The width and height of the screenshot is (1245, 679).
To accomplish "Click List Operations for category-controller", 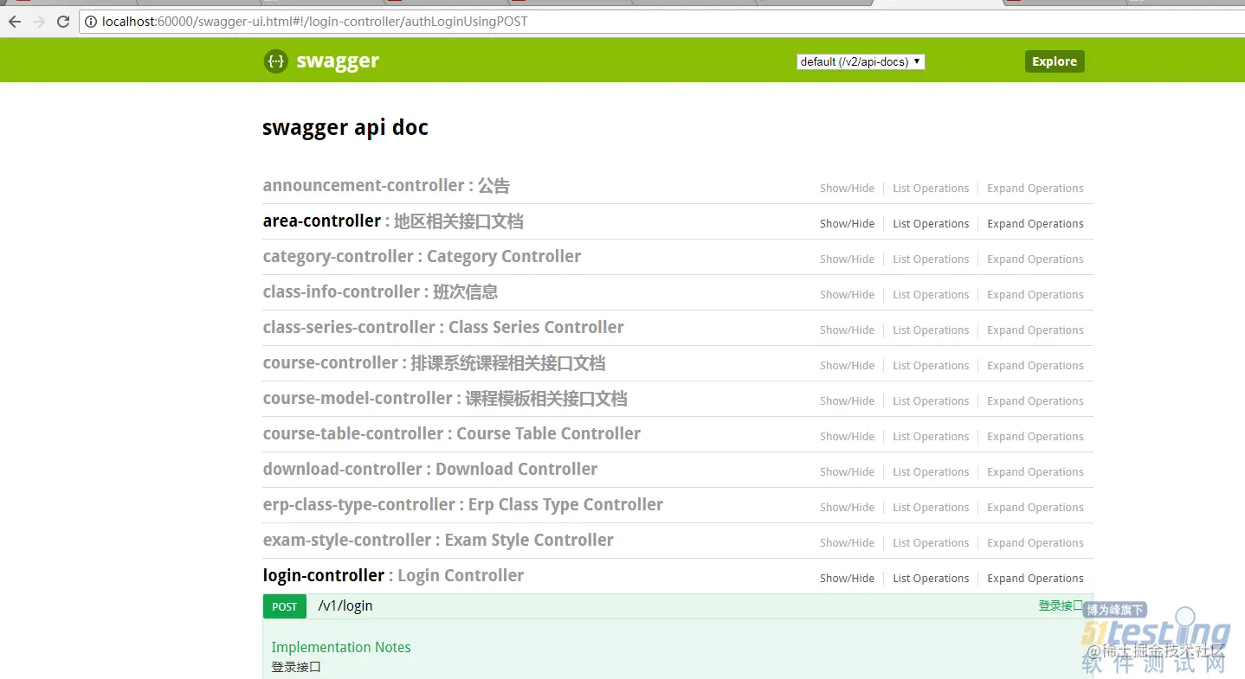I will [x=931, y=259].
